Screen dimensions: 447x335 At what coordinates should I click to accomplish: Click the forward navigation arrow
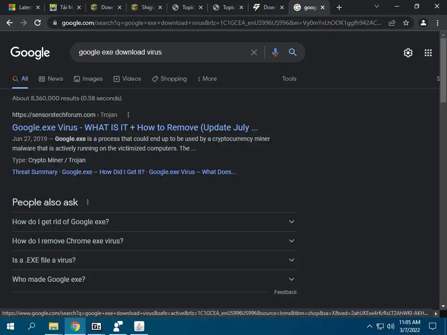click(x=24, y=23)
